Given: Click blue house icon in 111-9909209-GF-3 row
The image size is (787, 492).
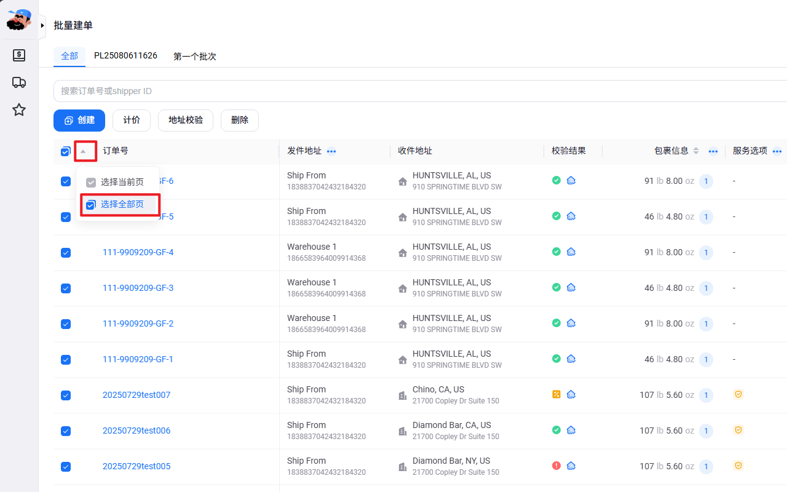Looking at the screenshot, I should (571, 287).
